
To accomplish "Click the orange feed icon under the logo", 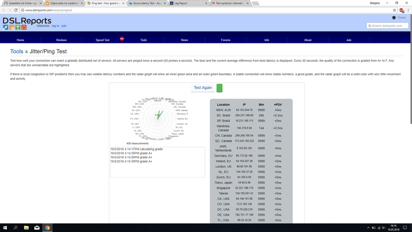I will tap(12, 27).
